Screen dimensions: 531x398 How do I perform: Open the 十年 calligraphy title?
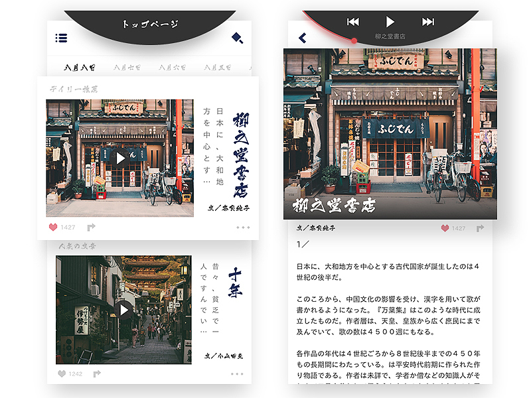(x=235, y=283)
